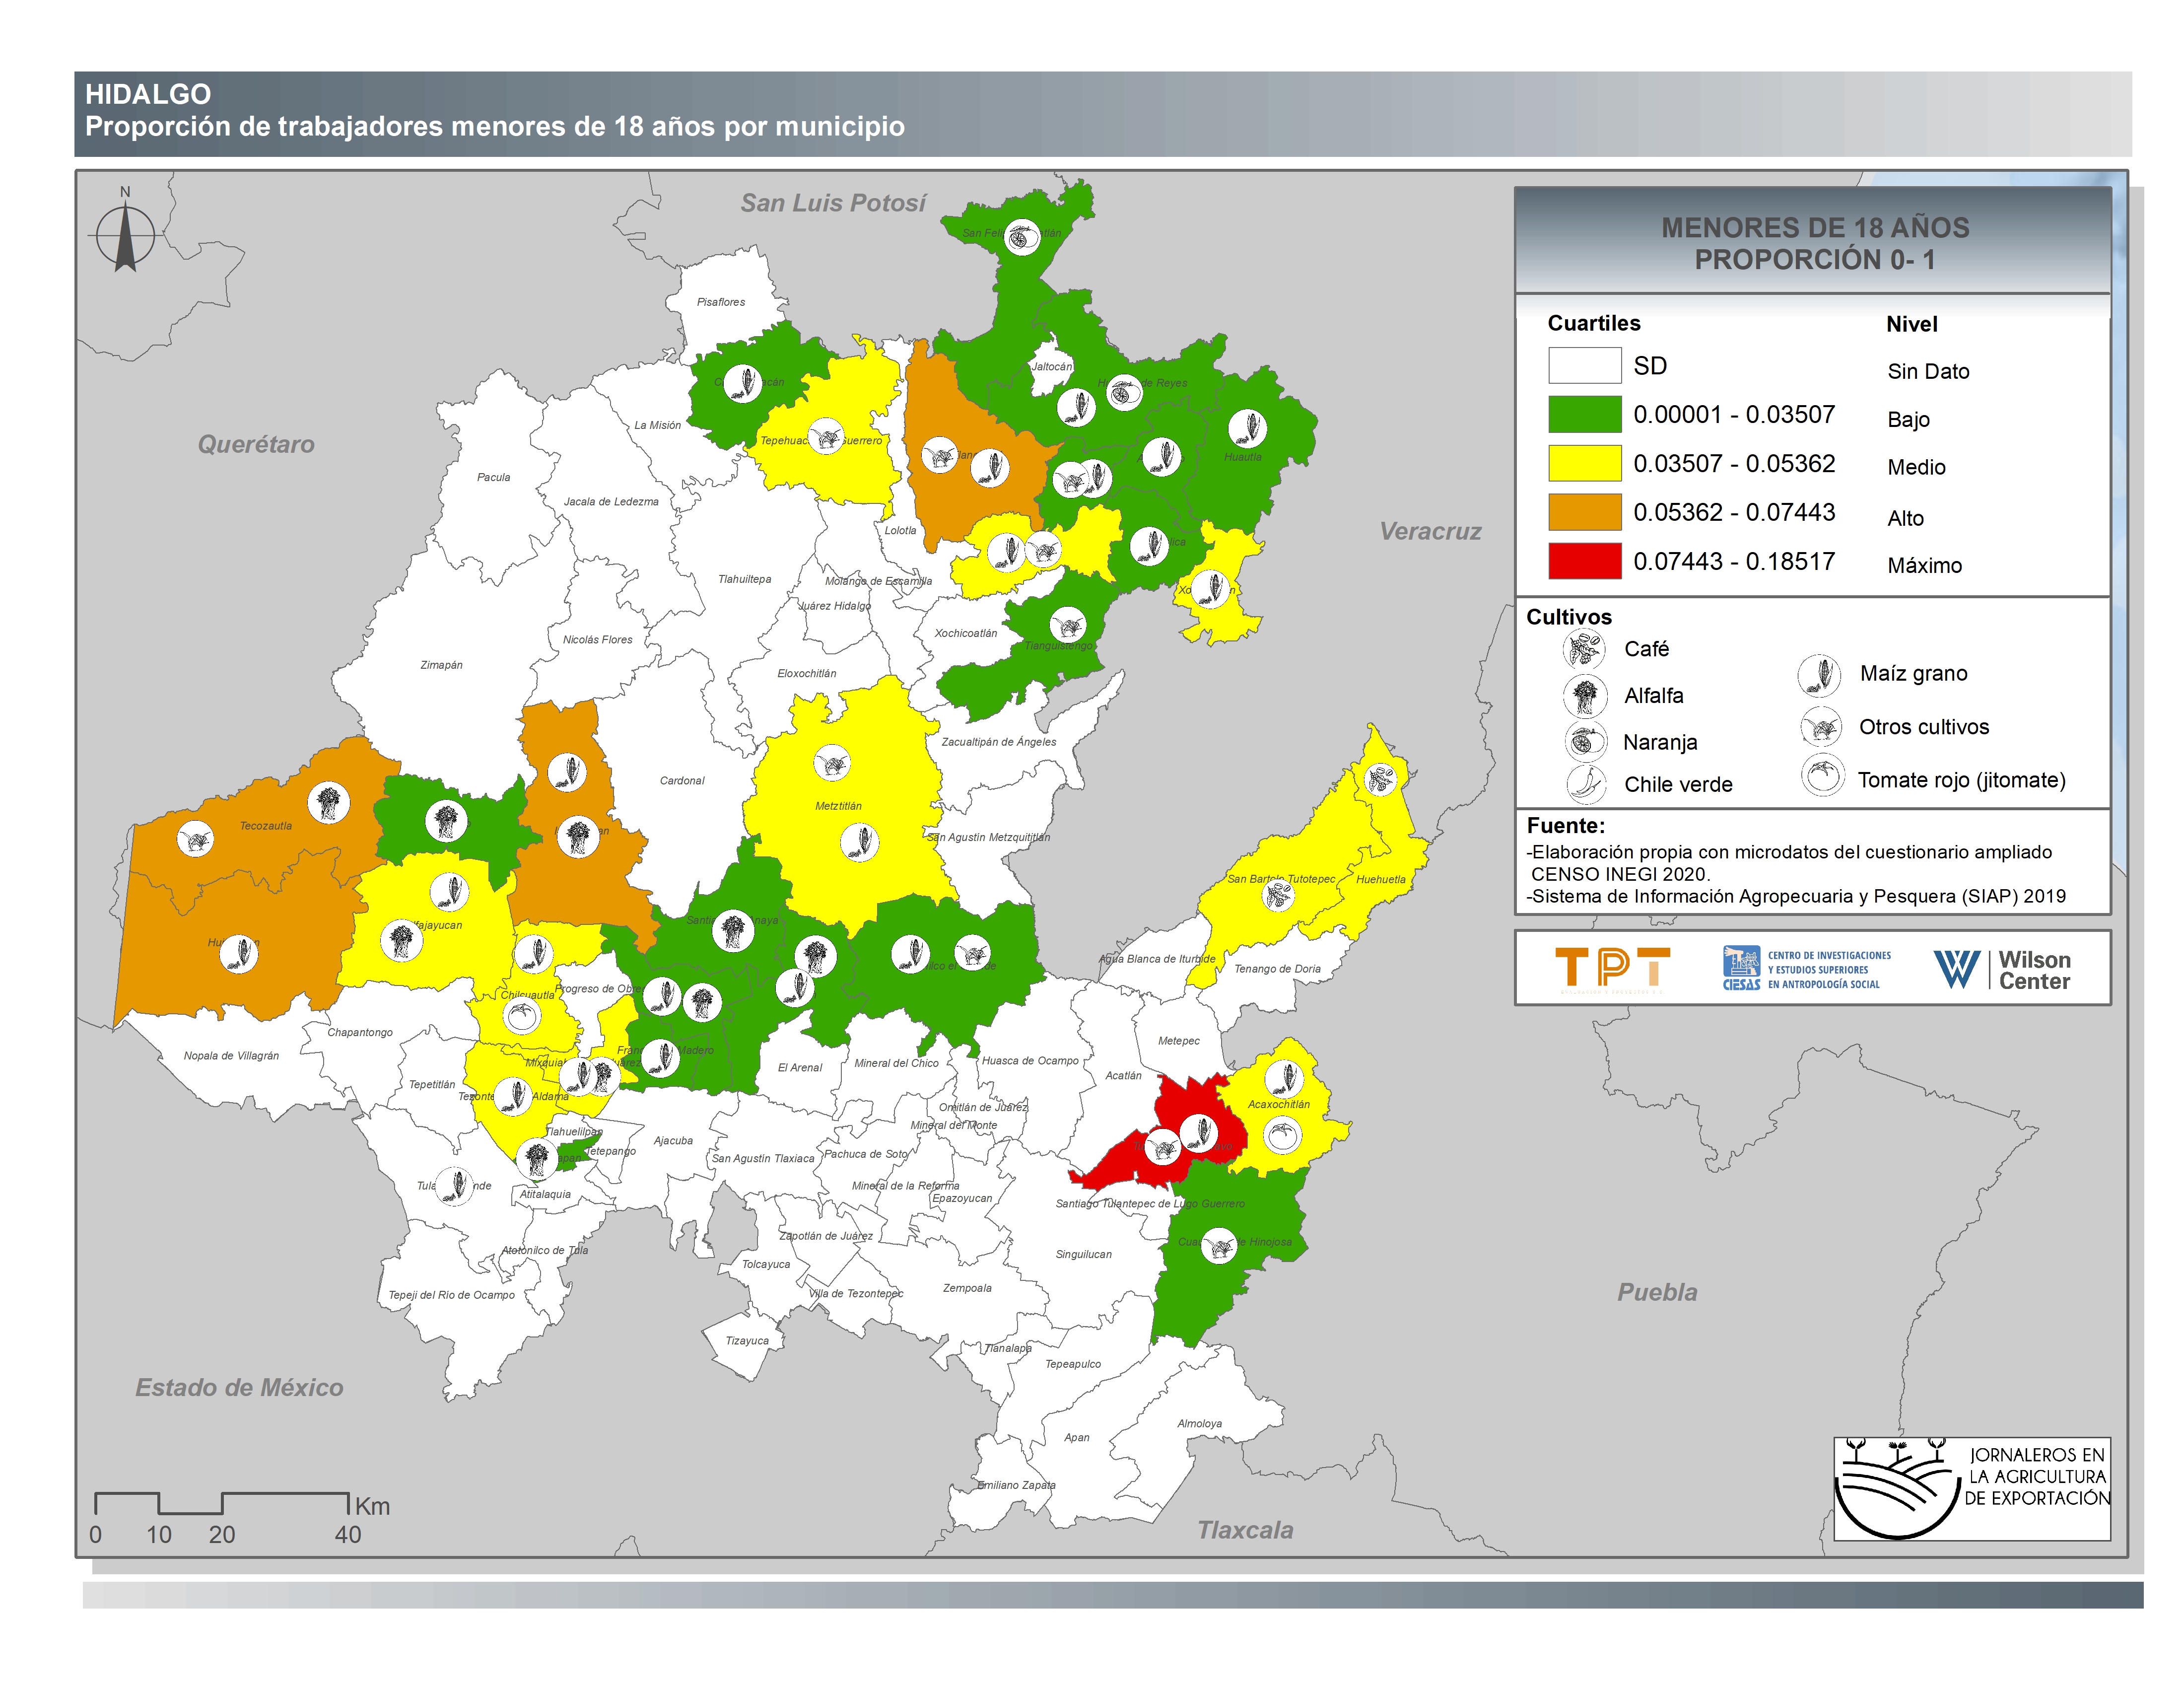
Task: Click the white SD legend swatch
Action: tap(1584, 365)
